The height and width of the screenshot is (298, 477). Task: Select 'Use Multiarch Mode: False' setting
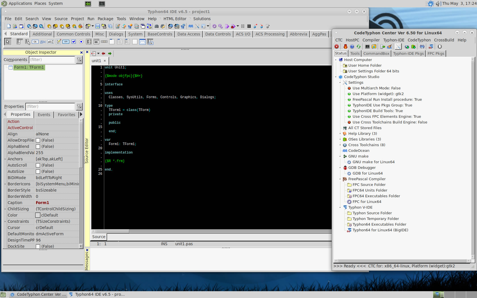point(376,88)
